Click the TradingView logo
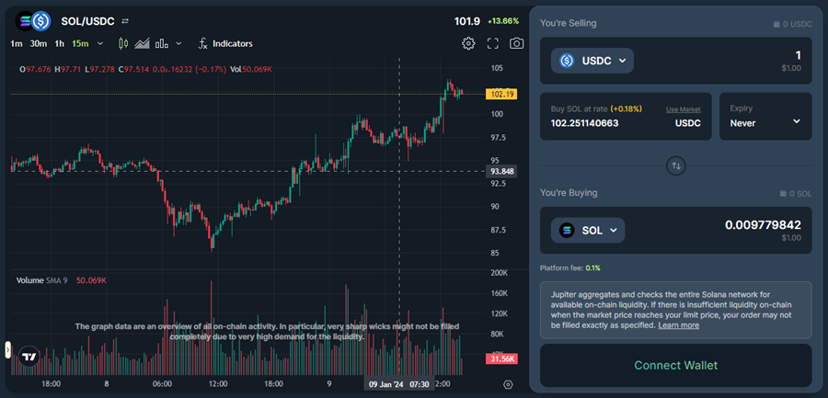 pyautogui.click(x=29, y=356)
